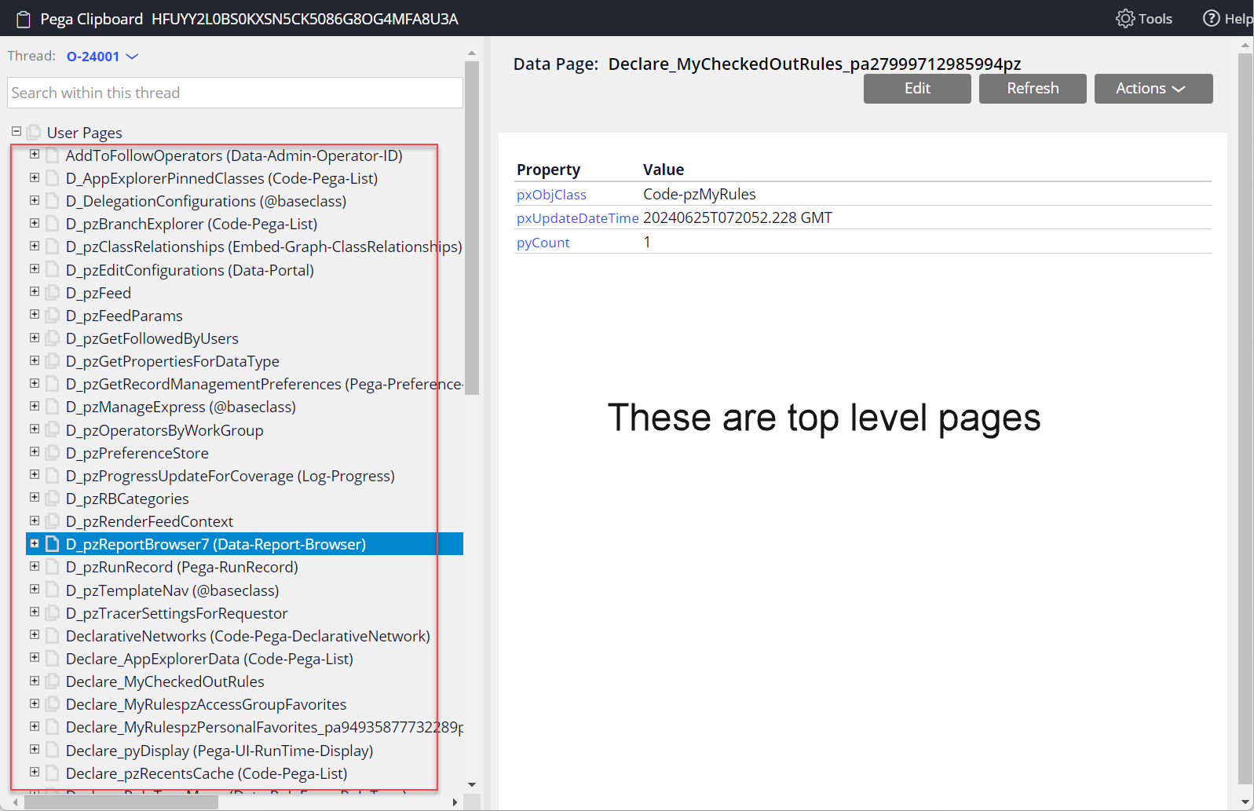This screenshot has height=811, width=1254.
Task: Click the 20240625T072052.228 GMT value
Action: (737, 217)
